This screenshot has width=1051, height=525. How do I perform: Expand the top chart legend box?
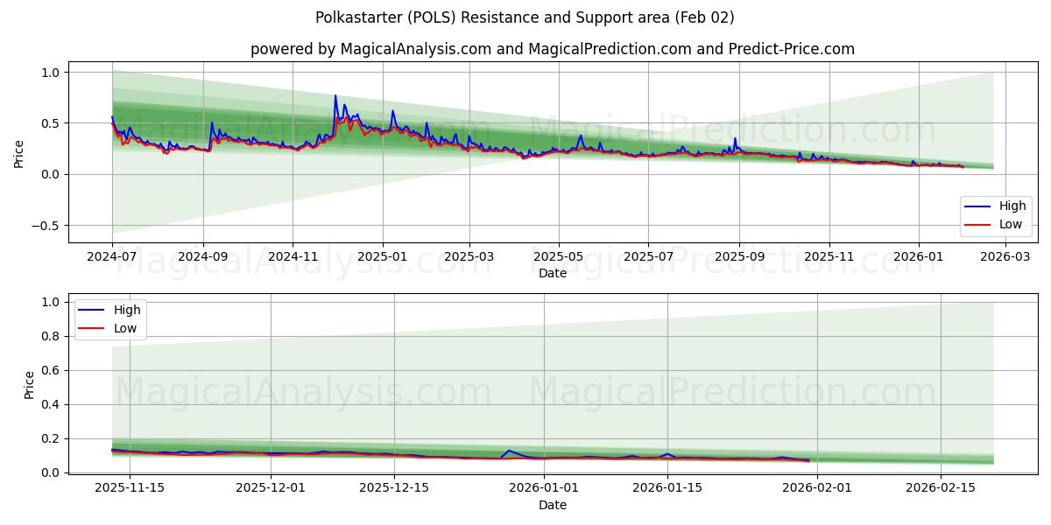coord(996,215)
